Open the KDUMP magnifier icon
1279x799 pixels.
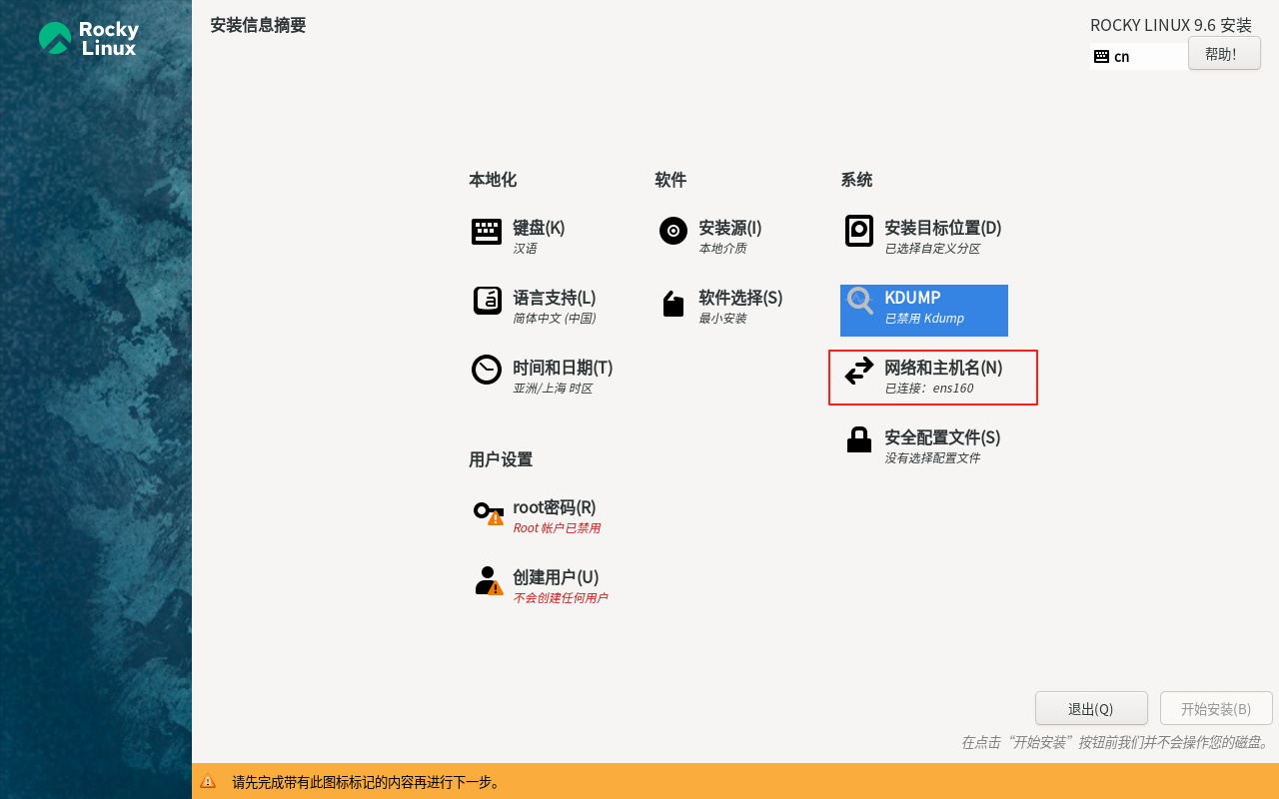pyautogui.click(x=860, y=301)
